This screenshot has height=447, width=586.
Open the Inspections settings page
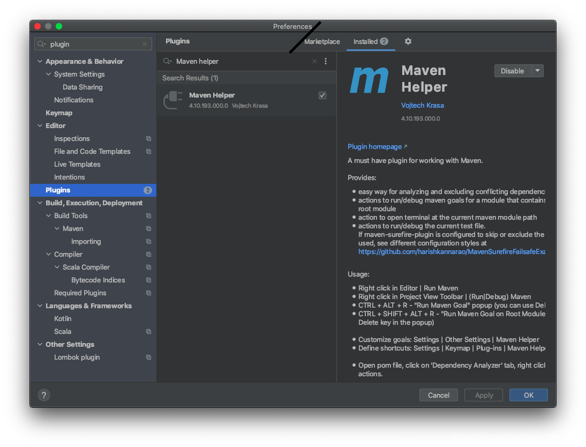72,139
